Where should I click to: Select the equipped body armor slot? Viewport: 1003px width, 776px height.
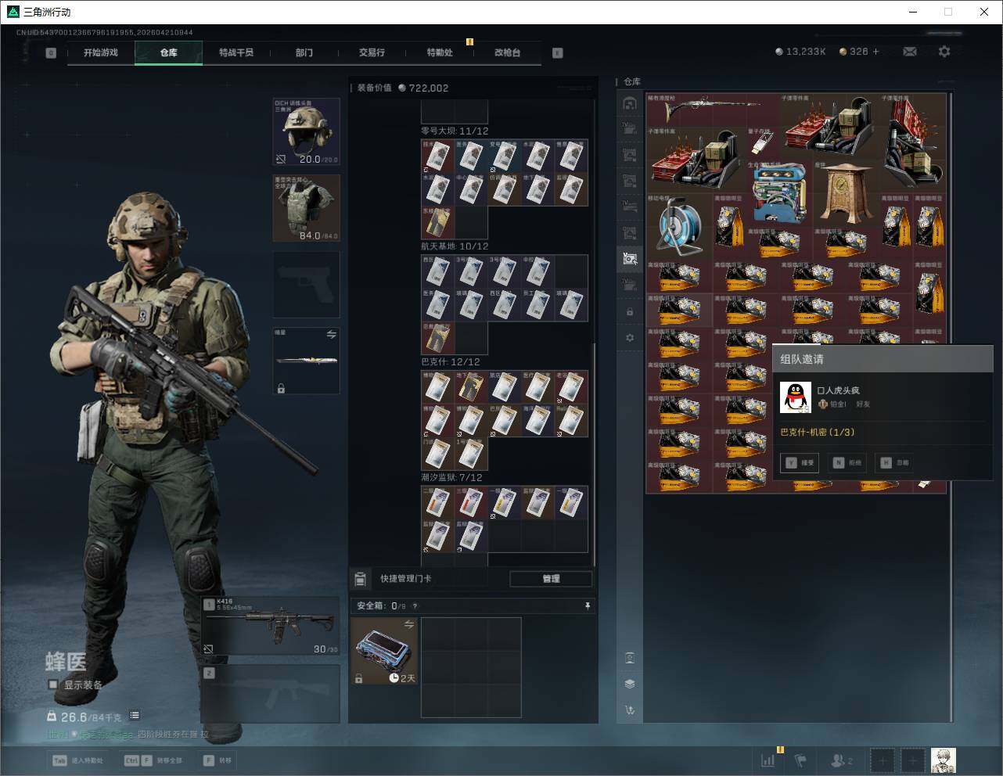click(306, 208)
